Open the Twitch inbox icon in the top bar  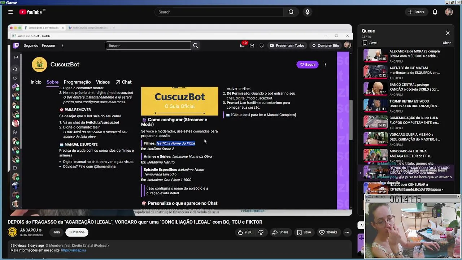(x=252, y=45)
